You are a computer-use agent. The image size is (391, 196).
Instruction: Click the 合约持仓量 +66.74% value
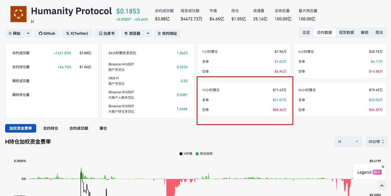pos(64,67)
